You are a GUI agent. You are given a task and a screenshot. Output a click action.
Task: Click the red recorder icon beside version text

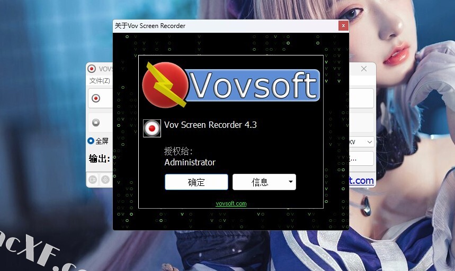tap(152, 128)
